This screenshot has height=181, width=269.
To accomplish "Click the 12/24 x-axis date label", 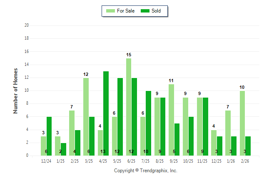I will (x=46, y=161).
